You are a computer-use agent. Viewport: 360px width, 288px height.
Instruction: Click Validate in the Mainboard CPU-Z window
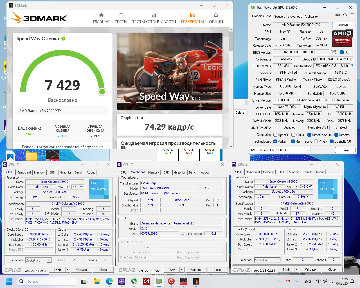tap(195, 270)
